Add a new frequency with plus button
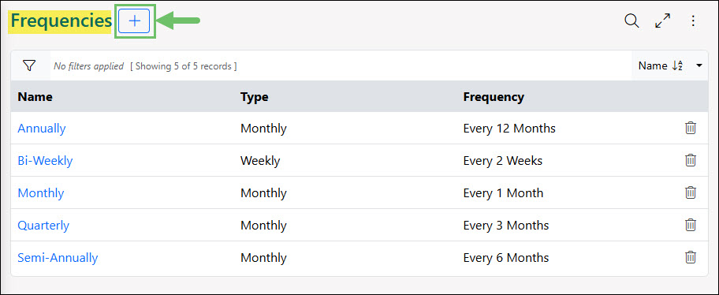Viewport: 719px width, 295px height. (x=134, y=21)
